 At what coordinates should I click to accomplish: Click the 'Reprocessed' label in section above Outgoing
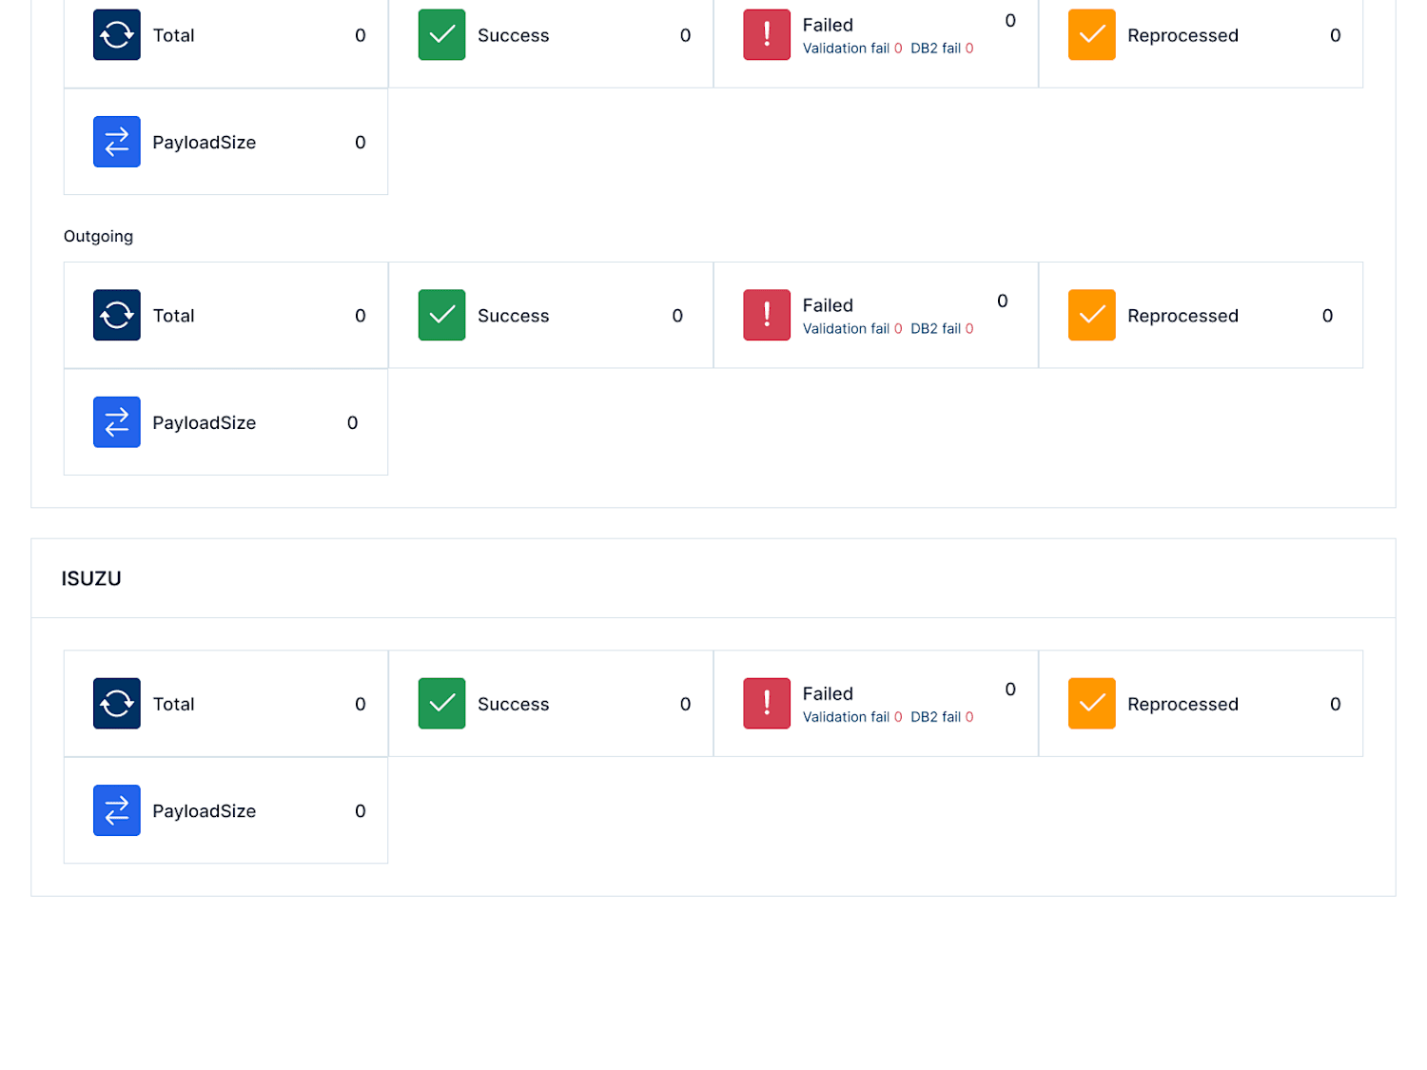[x=1183, y=35]
